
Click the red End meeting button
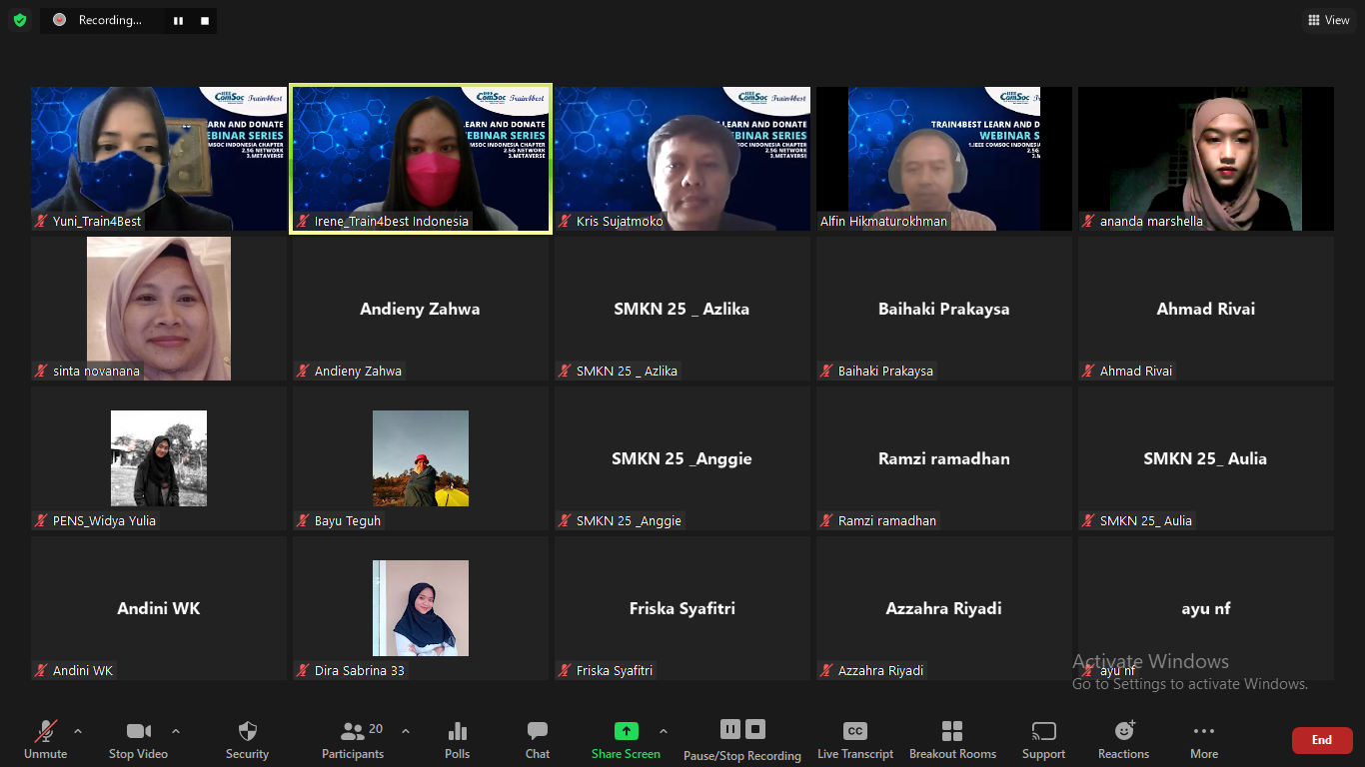(x=1321, y=740)
